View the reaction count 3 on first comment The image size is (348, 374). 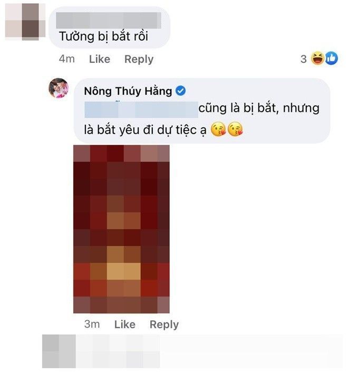click(x=303, y=59)
